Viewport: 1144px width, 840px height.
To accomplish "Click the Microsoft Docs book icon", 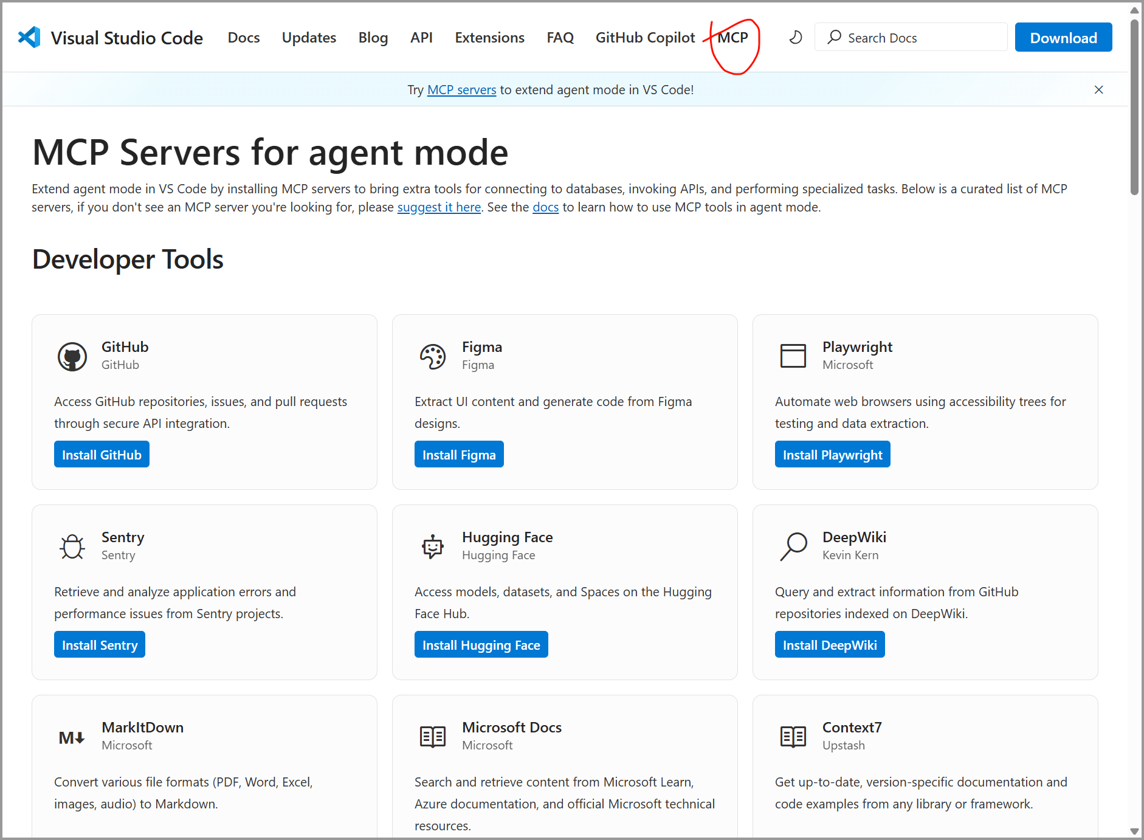I will (x=433, y=737).
